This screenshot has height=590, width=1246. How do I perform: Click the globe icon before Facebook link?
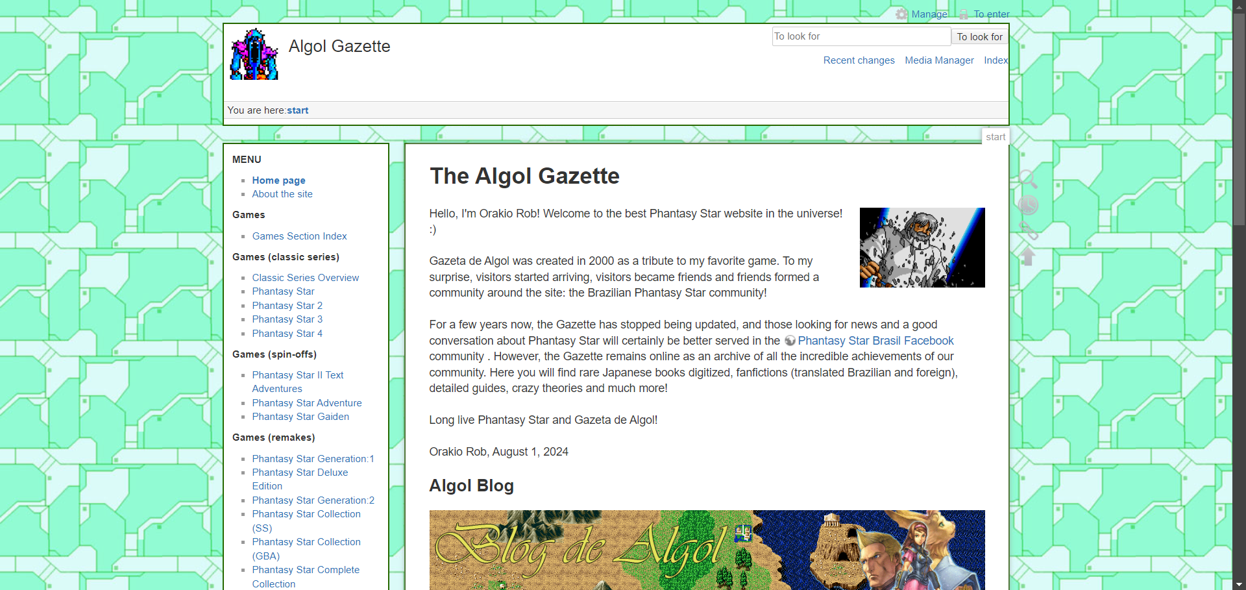point(790,341)
